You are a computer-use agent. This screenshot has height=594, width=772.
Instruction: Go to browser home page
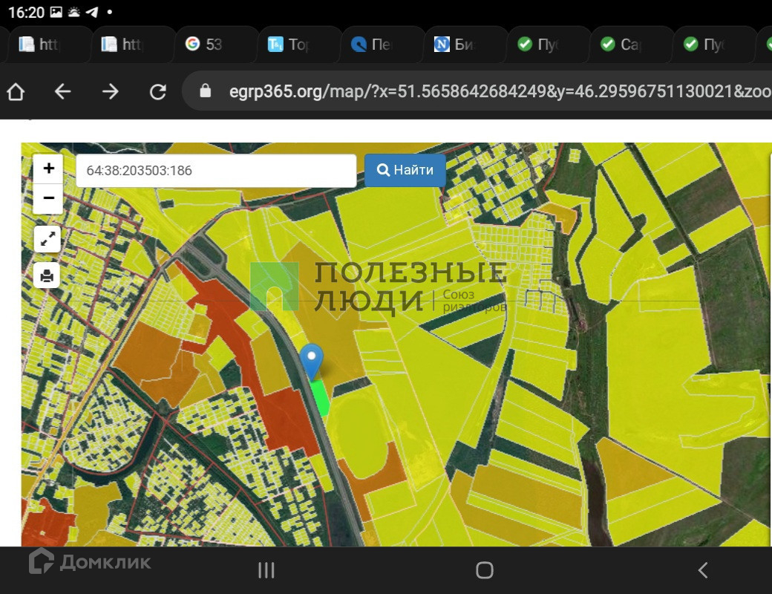pos(16,91)
